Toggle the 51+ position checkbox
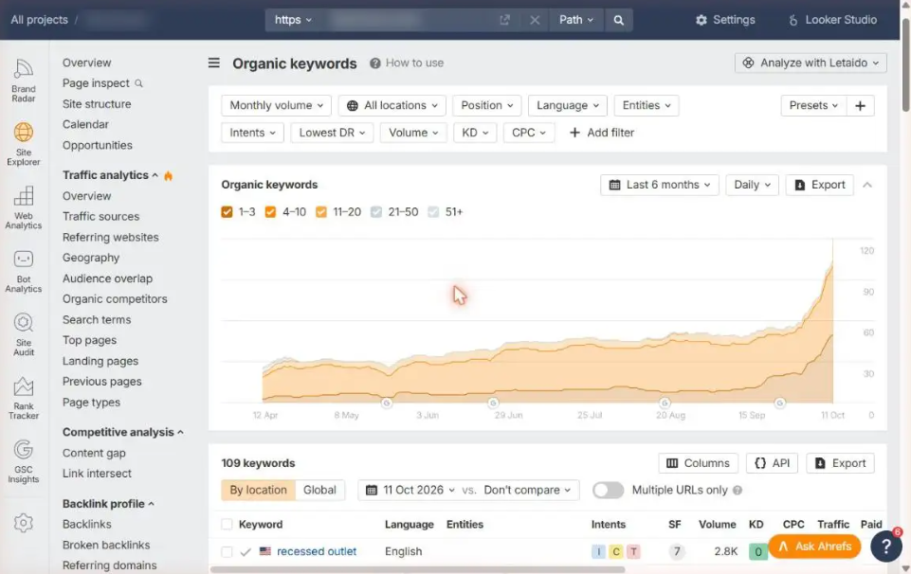911x574 pixels. coord(433,212)
